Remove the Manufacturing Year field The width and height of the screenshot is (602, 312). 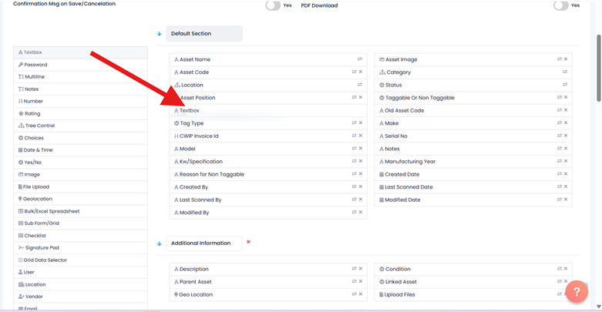pyautogui.click(x=566, y=162)
